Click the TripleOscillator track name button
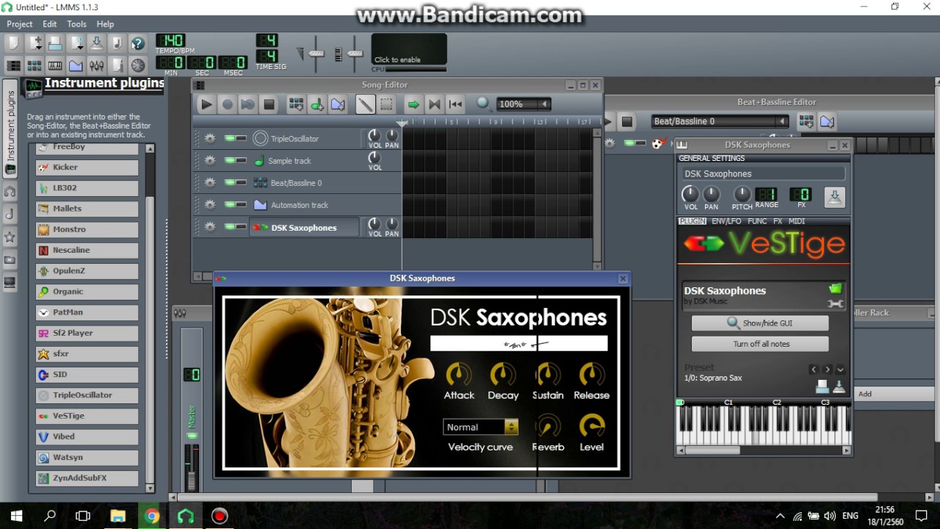The width and height of the screenshot is (940, 529). [304, 138]
